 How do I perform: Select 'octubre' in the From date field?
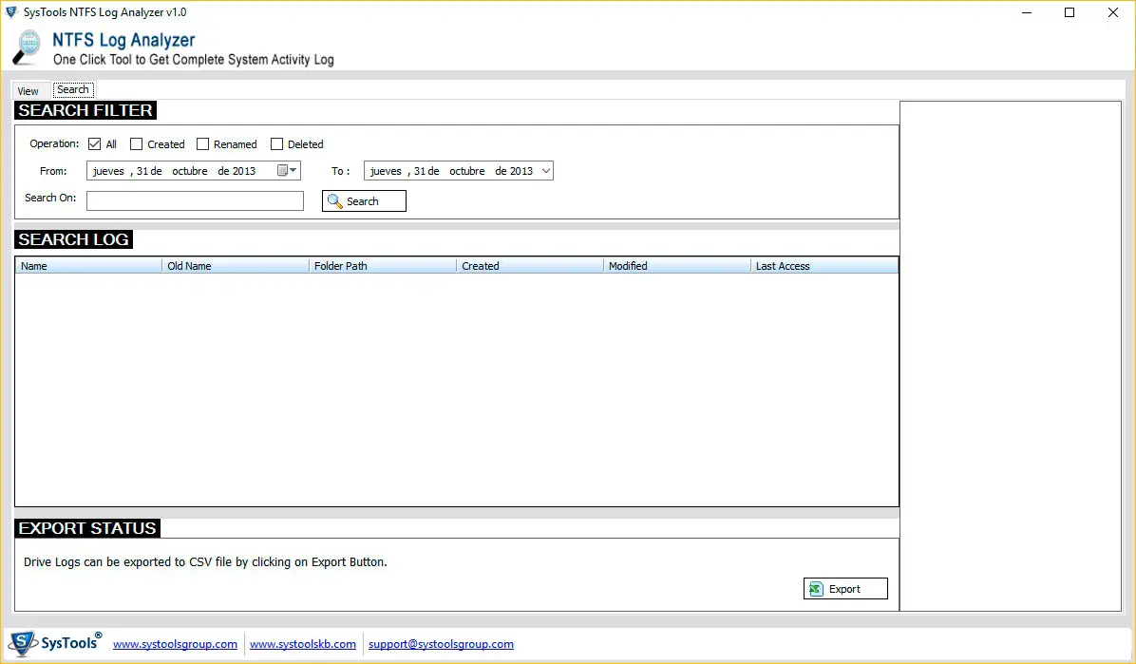point(190,171)
